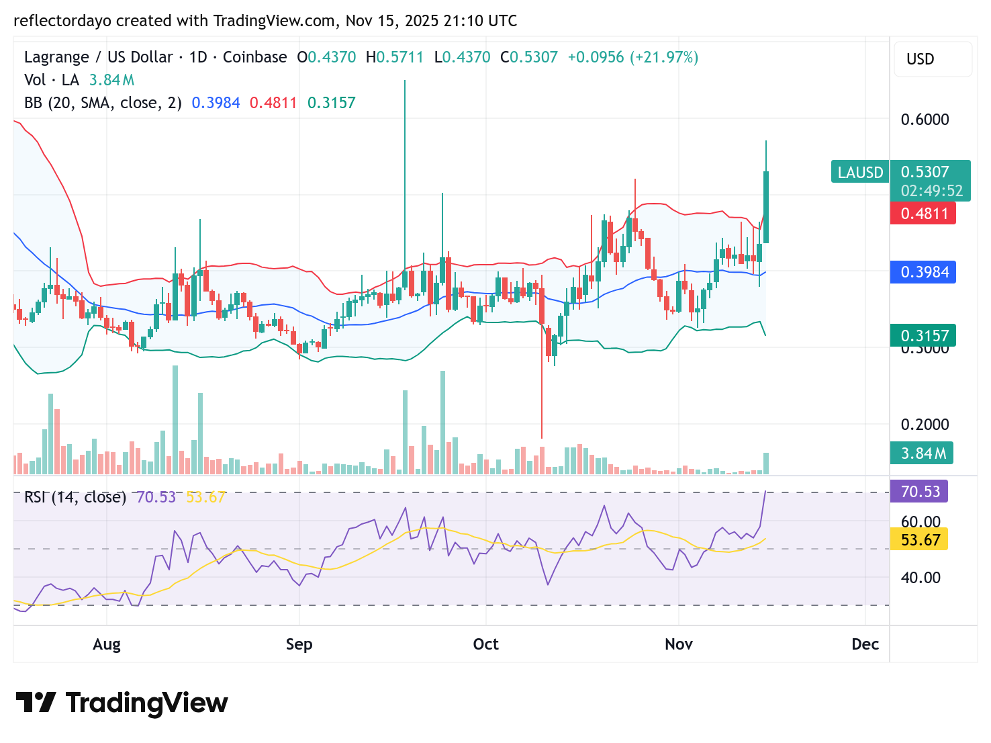Click the Vol · LA indicator legend
The image size is (991, 743).
[52, 80]
